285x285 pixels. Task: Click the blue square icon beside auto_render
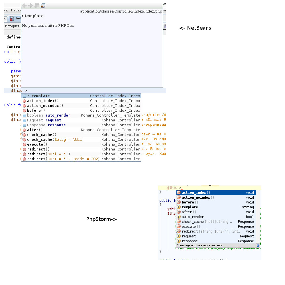24,115
